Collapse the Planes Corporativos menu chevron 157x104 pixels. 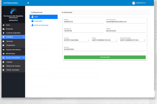[23, 58]
